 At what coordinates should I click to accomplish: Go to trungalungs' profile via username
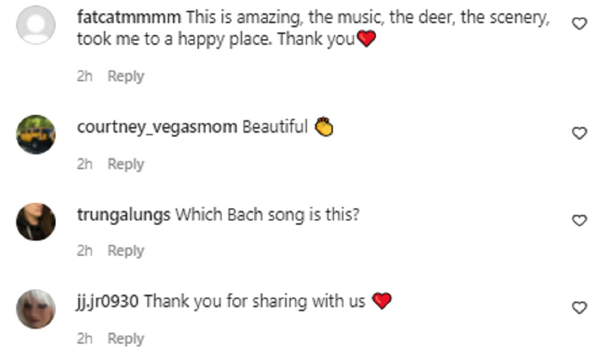click(124, 215)
